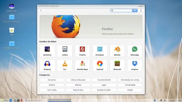Screen dimensions: 182x102
Task: Open the Calibre app tile
Action: coord(65,51)
